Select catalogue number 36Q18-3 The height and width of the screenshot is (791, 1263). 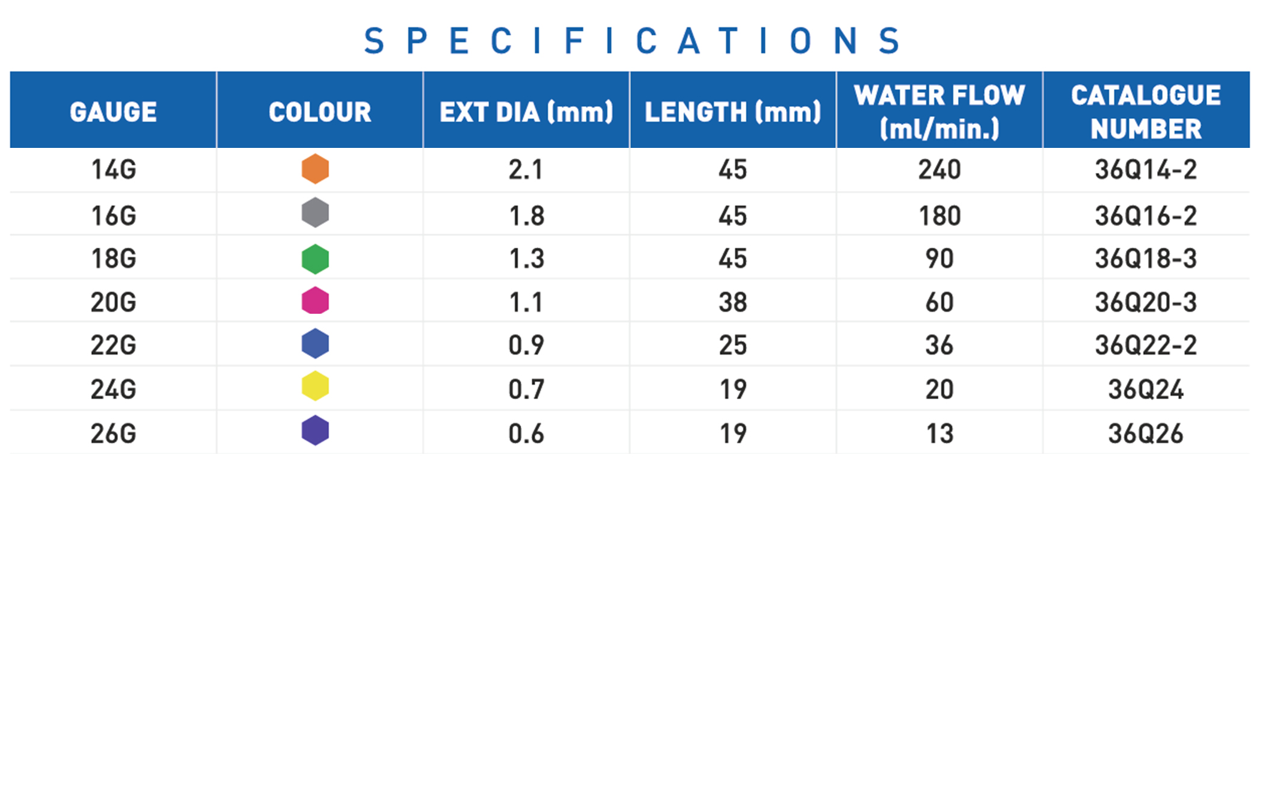(x=1146, y=259)
